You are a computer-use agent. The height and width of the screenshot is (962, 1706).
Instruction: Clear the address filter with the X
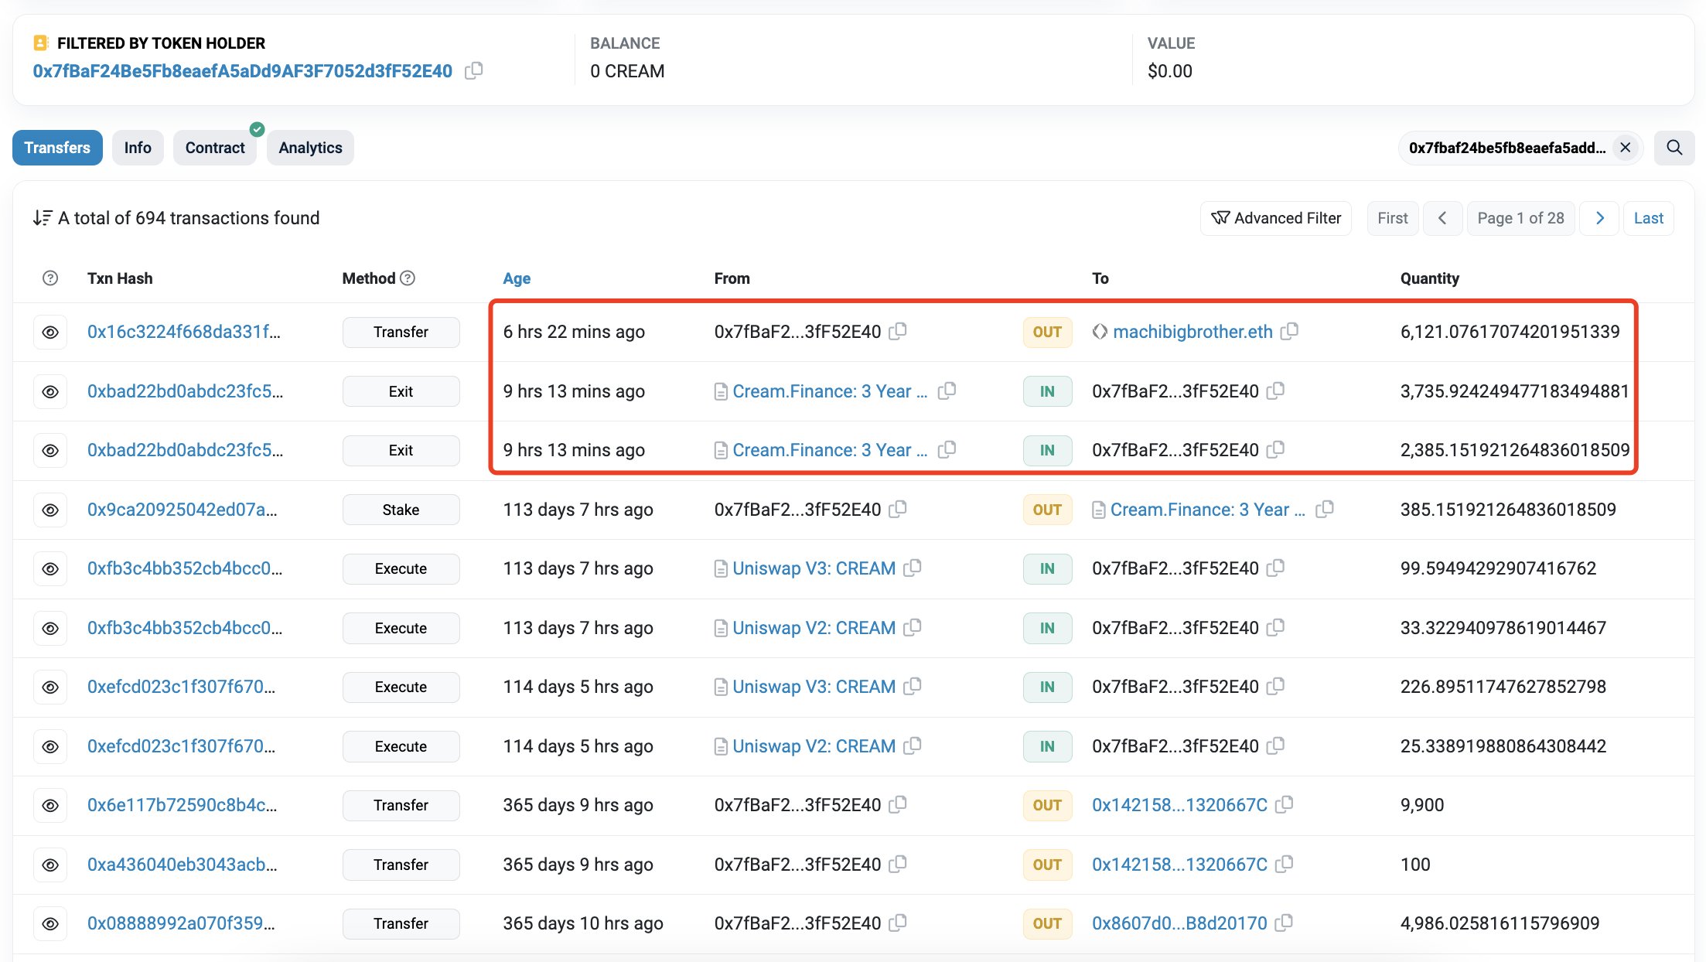[x=1626, y=148]
